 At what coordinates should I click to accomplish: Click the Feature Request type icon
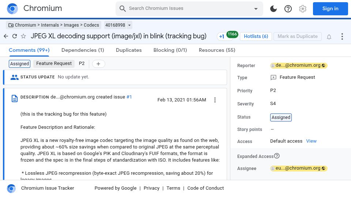coord(273,77)
